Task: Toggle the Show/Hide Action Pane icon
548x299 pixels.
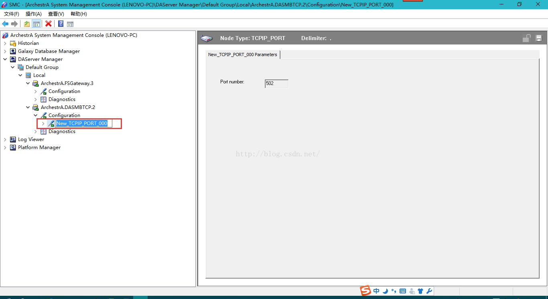Action: tap(70, 24)
